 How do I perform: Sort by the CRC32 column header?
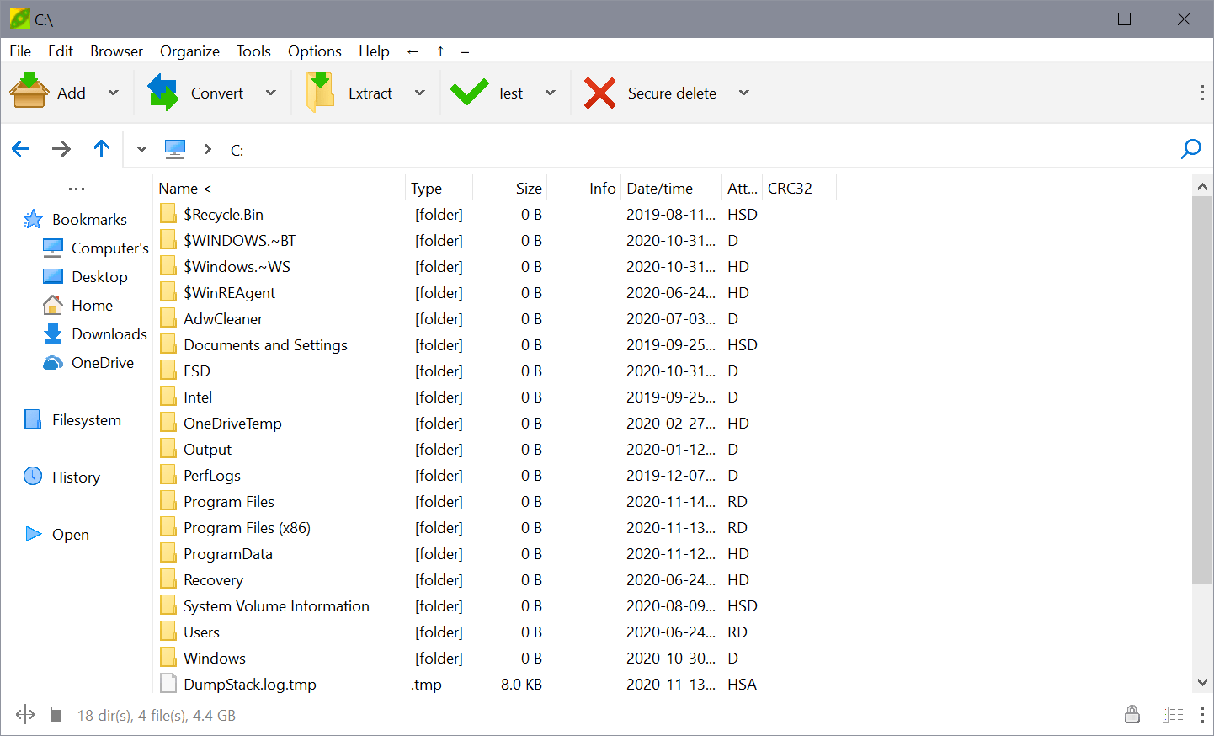(x=799, y=189)
